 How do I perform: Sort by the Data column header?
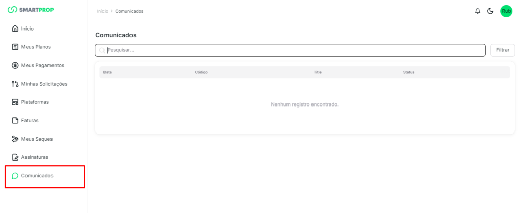coord(108,72)
